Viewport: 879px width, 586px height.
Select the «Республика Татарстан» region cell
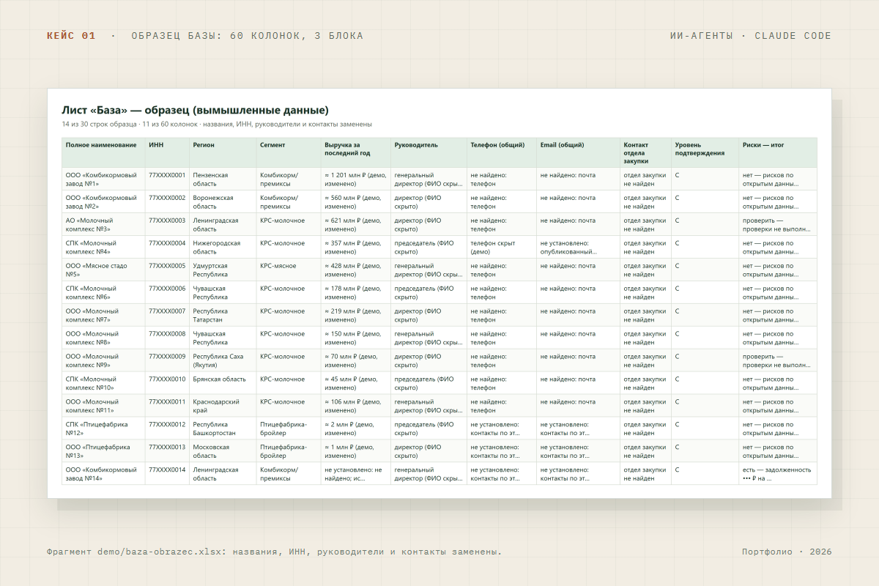pos(223,316)
